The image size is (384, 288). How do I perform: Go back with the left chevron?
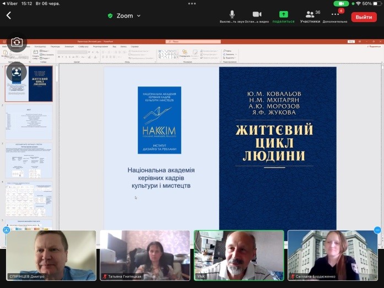(x=9, y=16)
